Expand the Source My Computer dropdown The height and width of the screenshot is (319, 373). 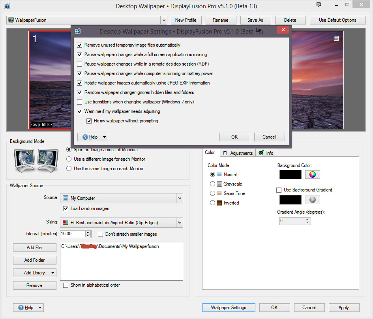[x=180, y=198]
